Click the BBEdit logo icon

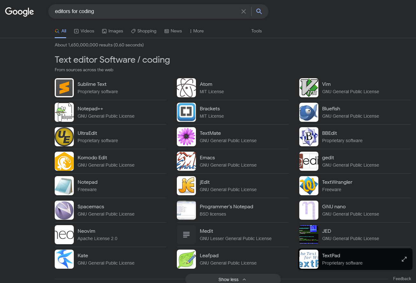(x=309, y=137)
